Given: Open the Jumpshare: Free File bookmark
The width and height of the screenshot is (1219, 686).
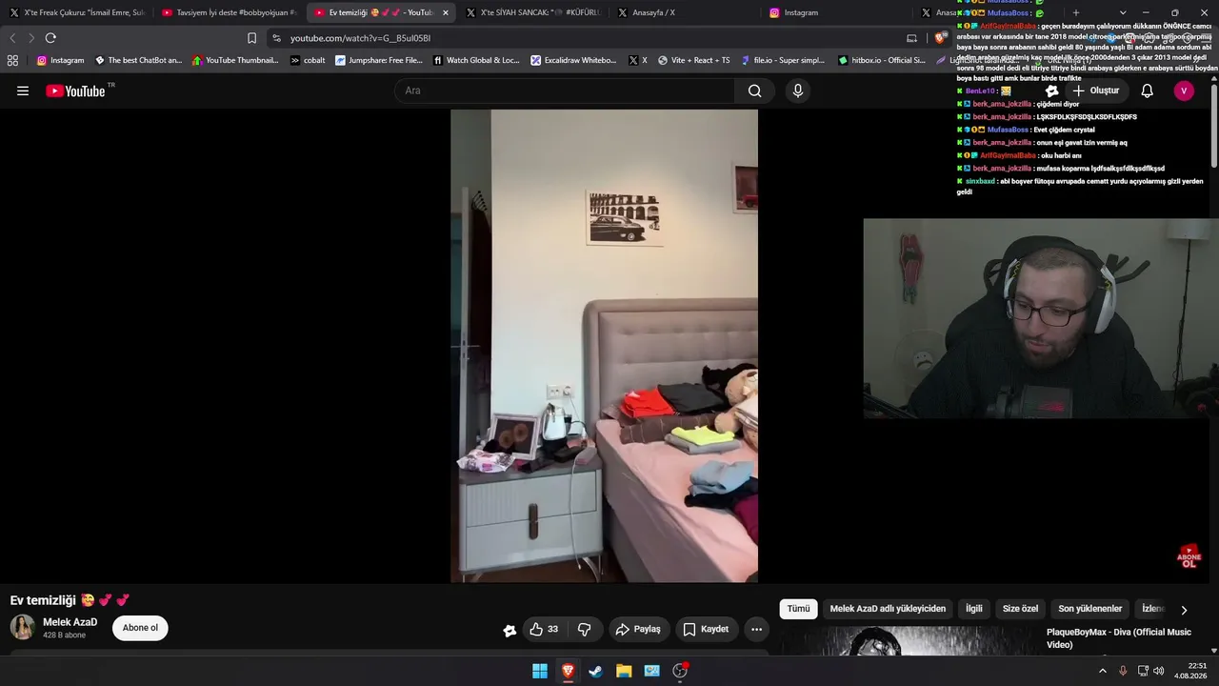Looking at the screenshot, I should click(379, 60).
